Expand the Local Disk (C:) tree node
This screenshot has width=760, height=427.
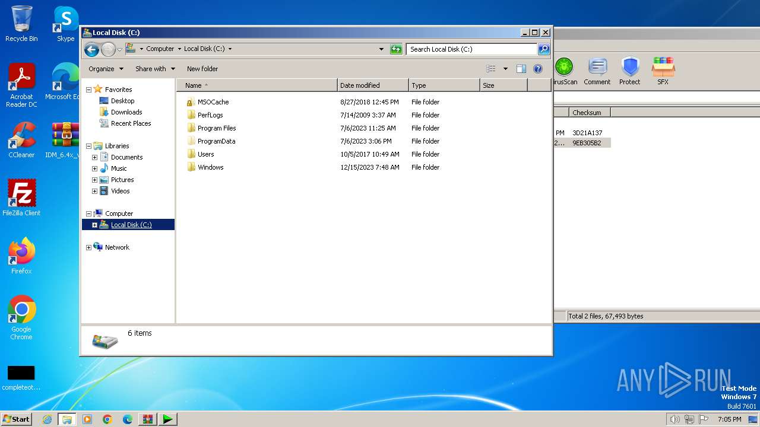94,225
